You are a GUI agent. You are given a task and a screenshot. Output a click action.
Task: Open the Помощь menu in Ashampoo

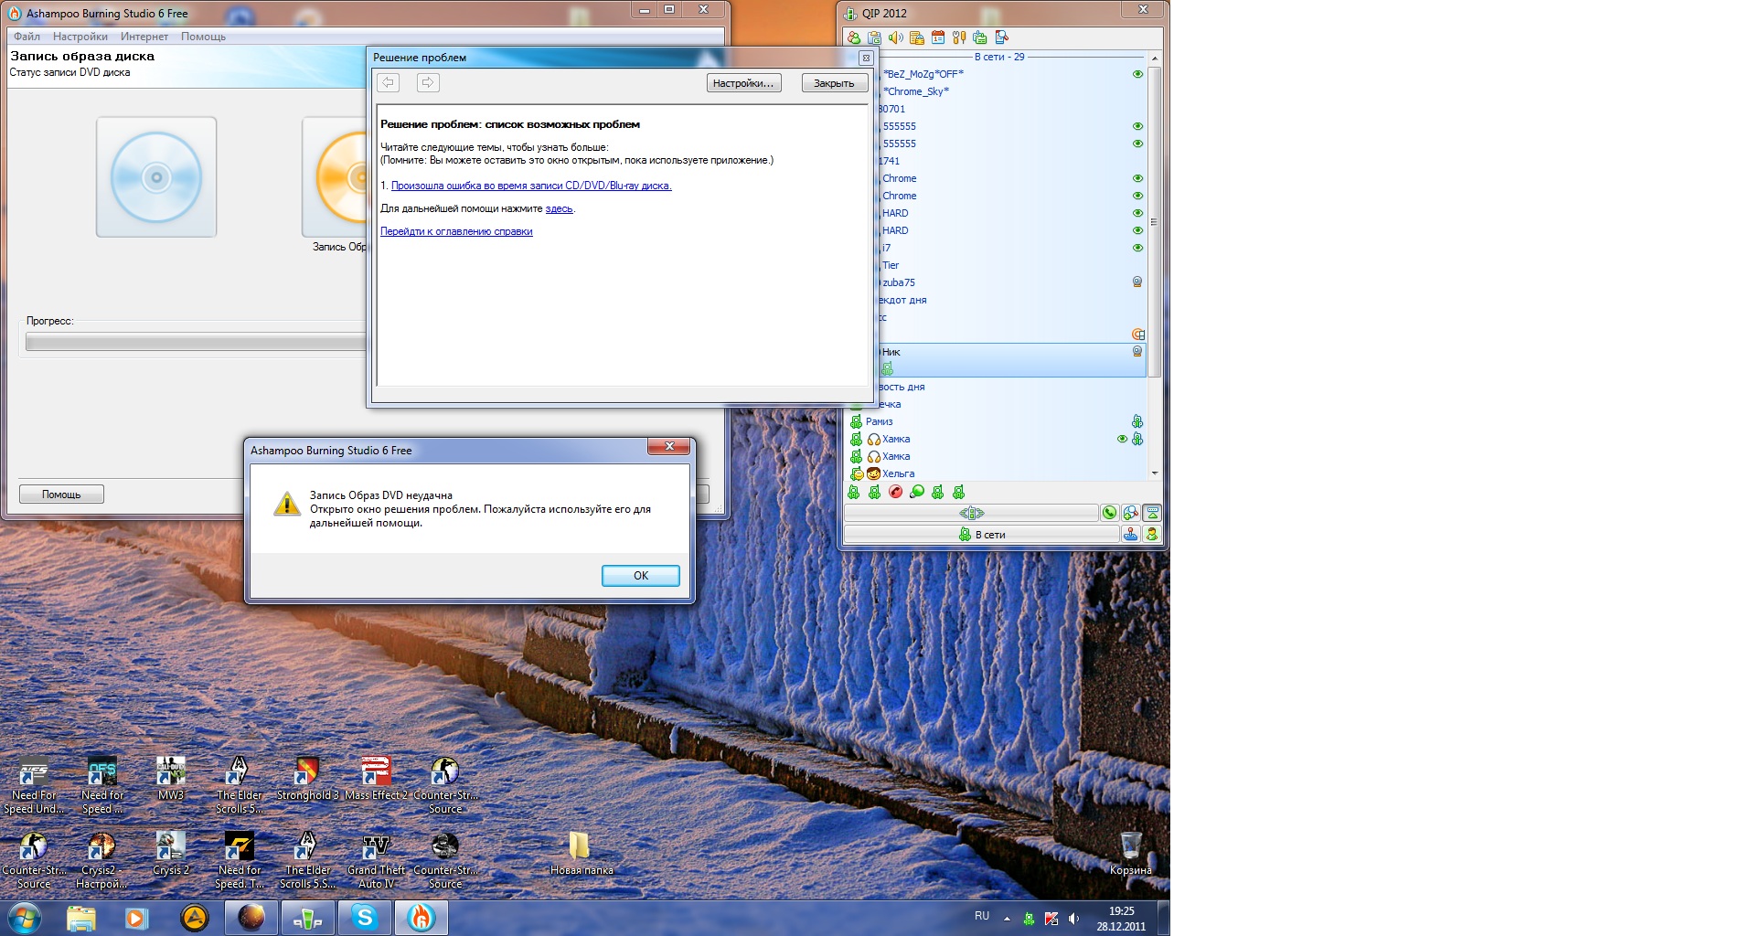click(203, 37)
